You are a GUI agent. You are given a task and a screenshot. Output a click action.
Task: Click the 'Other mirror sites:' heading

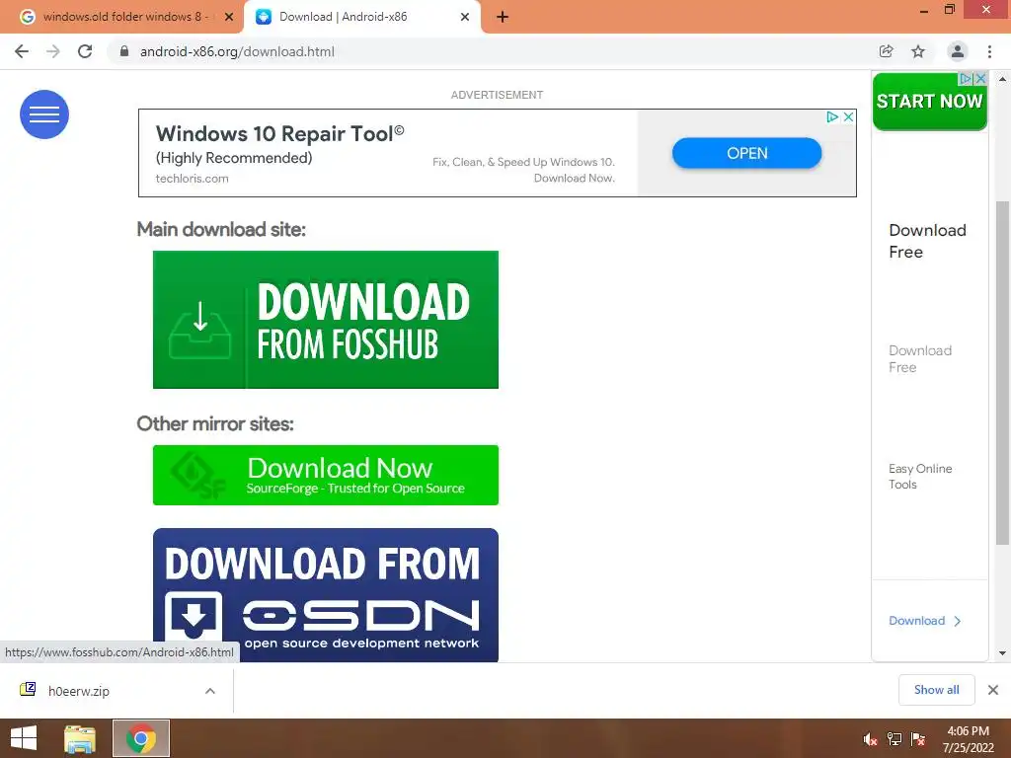tap(215, 423)
